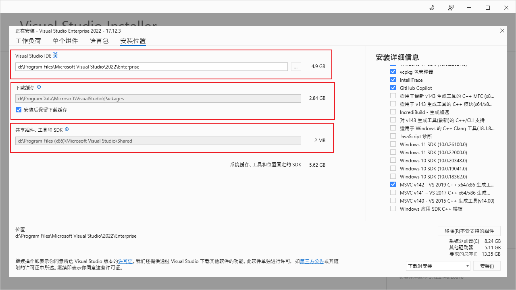This screenshot has height=290, width=516.
Task: Click the browse "..." button for IDE path
Action: click(296, 67)
